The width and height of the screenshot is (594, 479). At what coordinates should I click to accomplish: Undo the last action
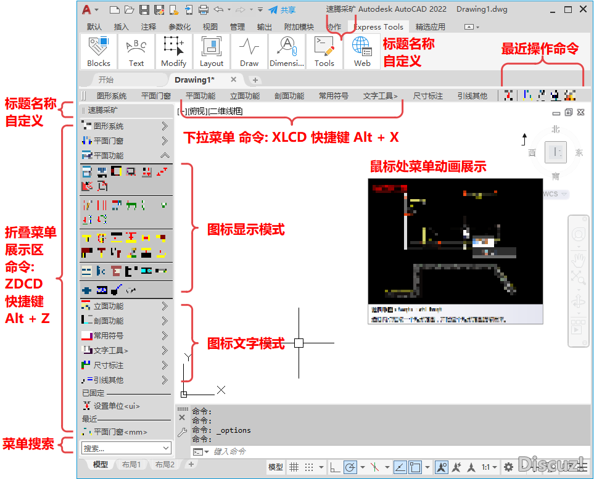218,9
